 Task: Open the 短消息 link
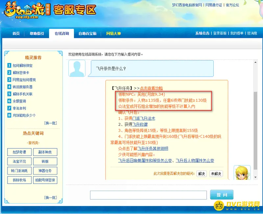[252, 33]
